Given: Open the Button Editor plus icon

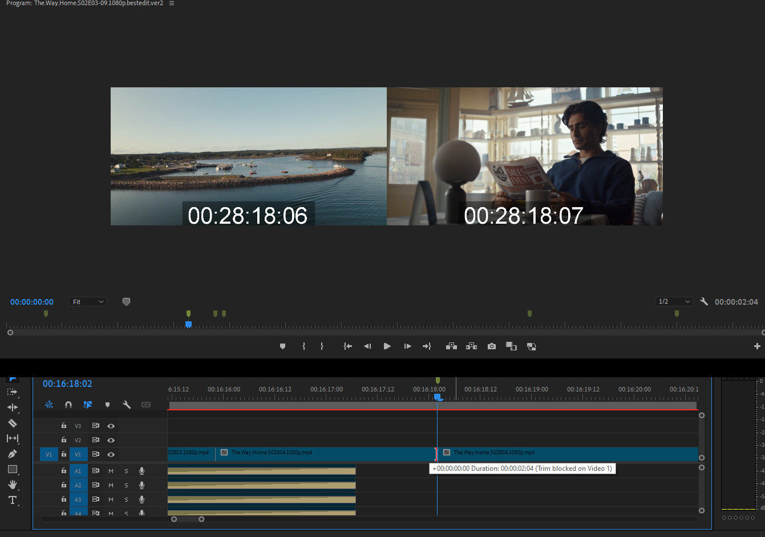Looking at the screenshot, I should click(757, 346).
